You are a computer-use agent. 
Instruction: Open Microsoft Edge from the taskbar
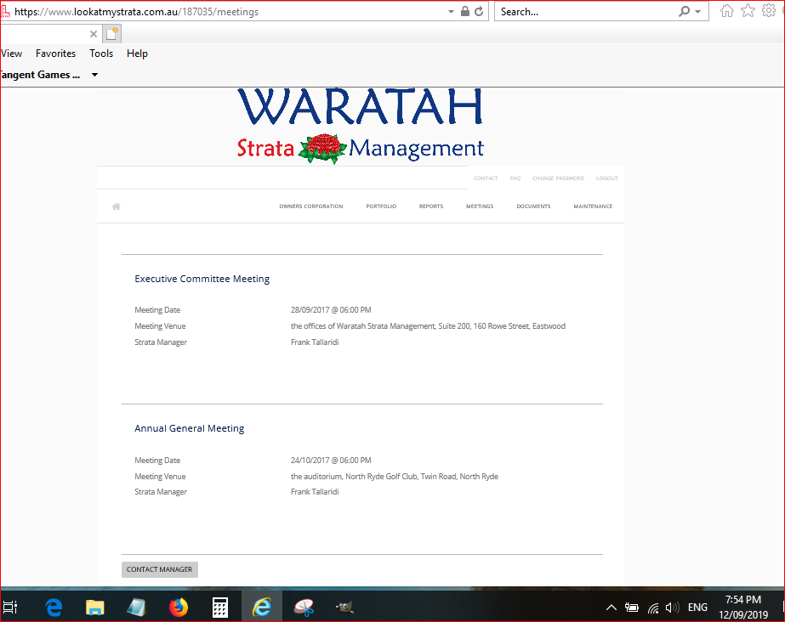[x=54, y=608]
